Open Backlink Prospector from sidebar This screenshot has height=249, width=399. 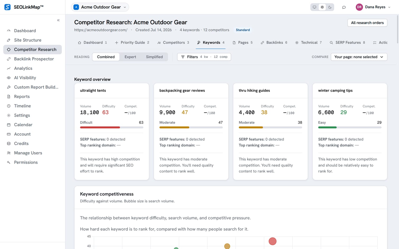pos(33,59)
